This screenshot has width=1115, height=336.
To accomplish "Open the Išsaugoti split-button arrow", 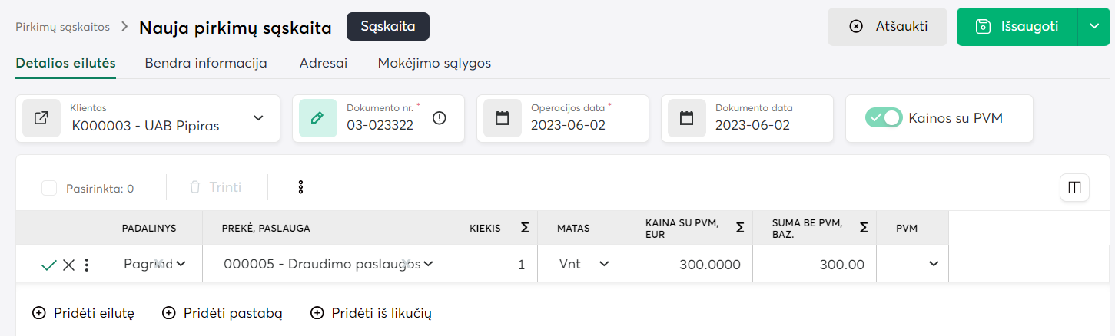I will pyautogui.click(x=1094, y=27).
